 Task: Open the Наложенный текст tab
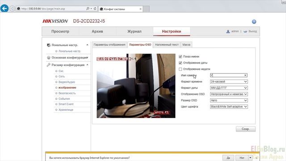coord(167,45)
